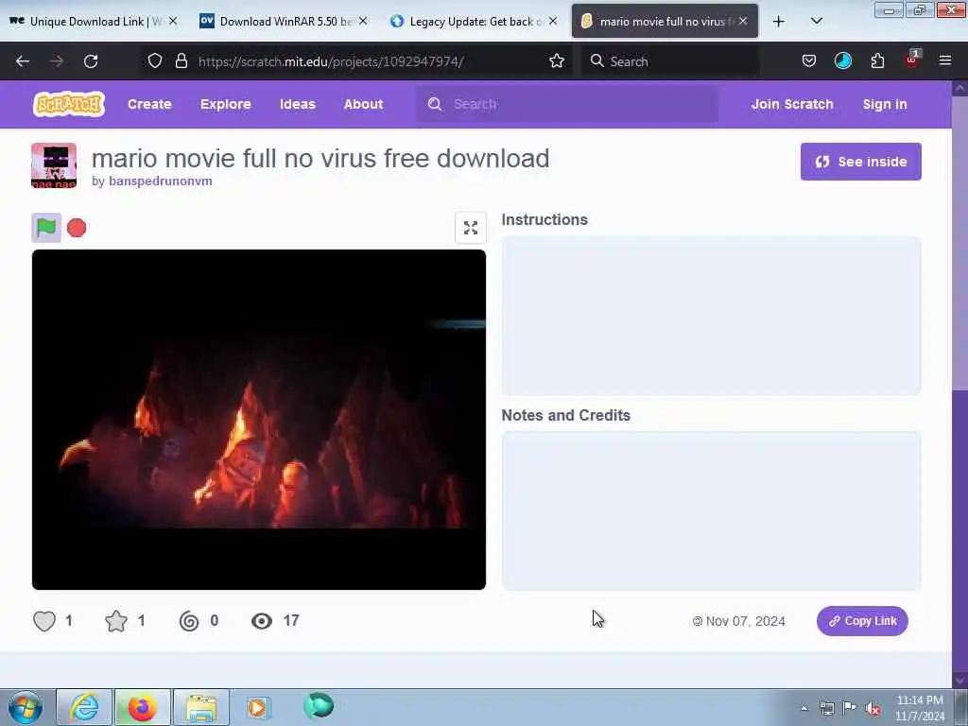
Task: Focus the Firefox Search box
Action: tap(670, 61)
